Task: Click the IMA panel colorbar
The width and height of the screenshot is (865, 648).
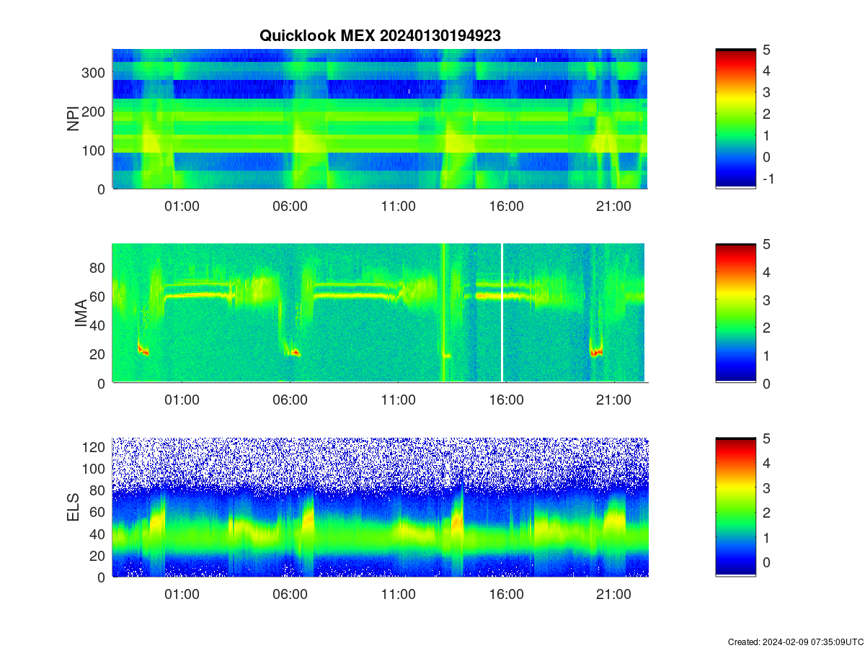Action: click(736, 312)
